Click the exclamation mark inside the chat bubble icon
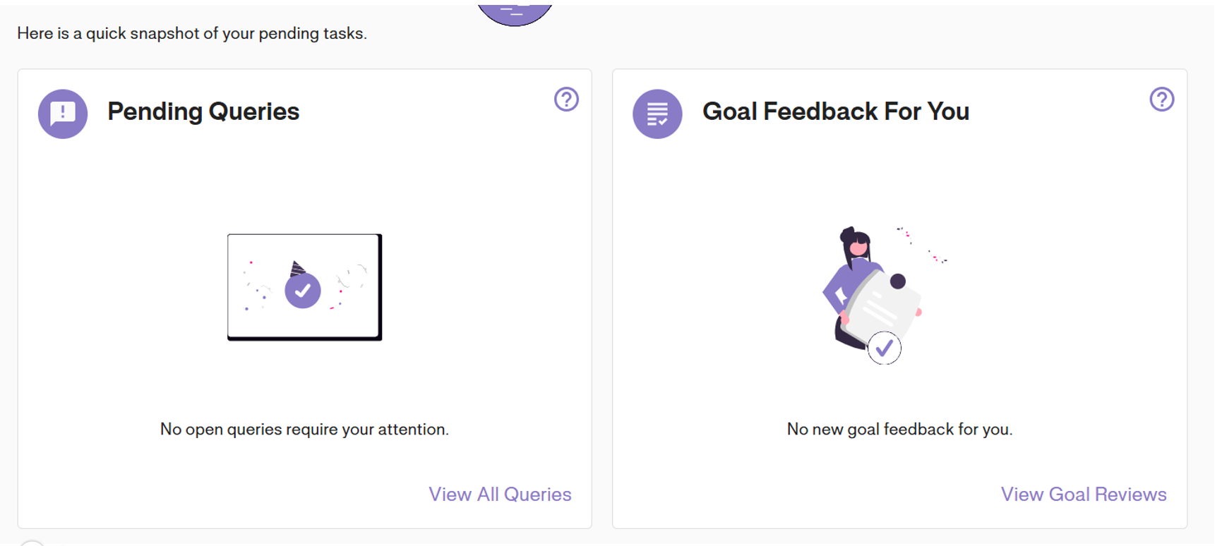This screenshot has height=546, width=1222. (62, 111)
